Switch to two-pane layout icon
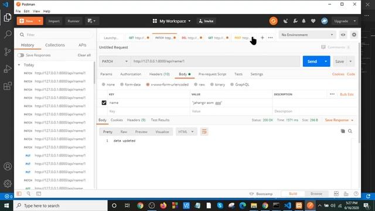Image resolution: width=375 pixels, height=211 pixels. [x=336, y=193]
